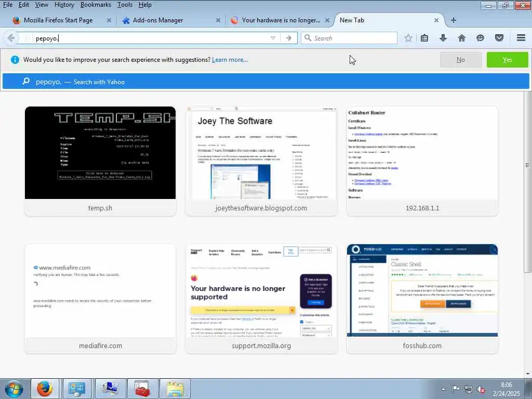Viewport: 532px width, 399px height.
Task: Open the hamburger menu button
Action: (521, 37)
